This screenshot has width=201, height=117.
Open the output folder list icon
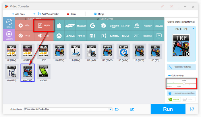tap(132, 109)
